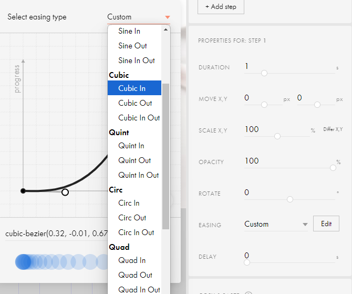Select Cubic In Out easing
This screenshot has height=294, width=352.
coord(134,118)
